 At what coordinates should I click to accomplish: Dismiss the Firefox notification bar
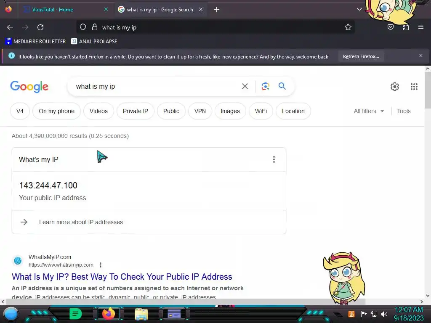[x=421, y=56]
